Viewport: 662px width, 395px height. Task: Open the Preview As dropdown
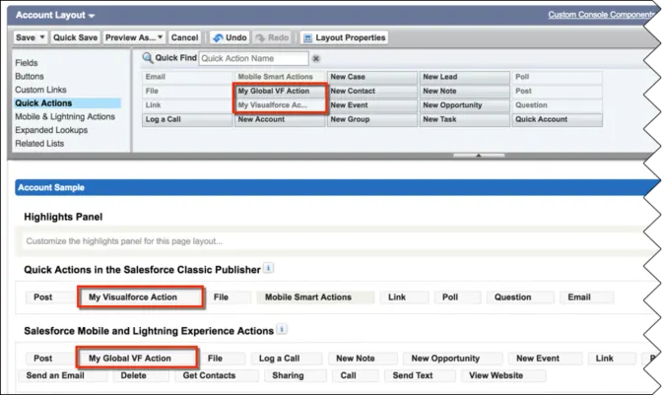click(134, 37)
